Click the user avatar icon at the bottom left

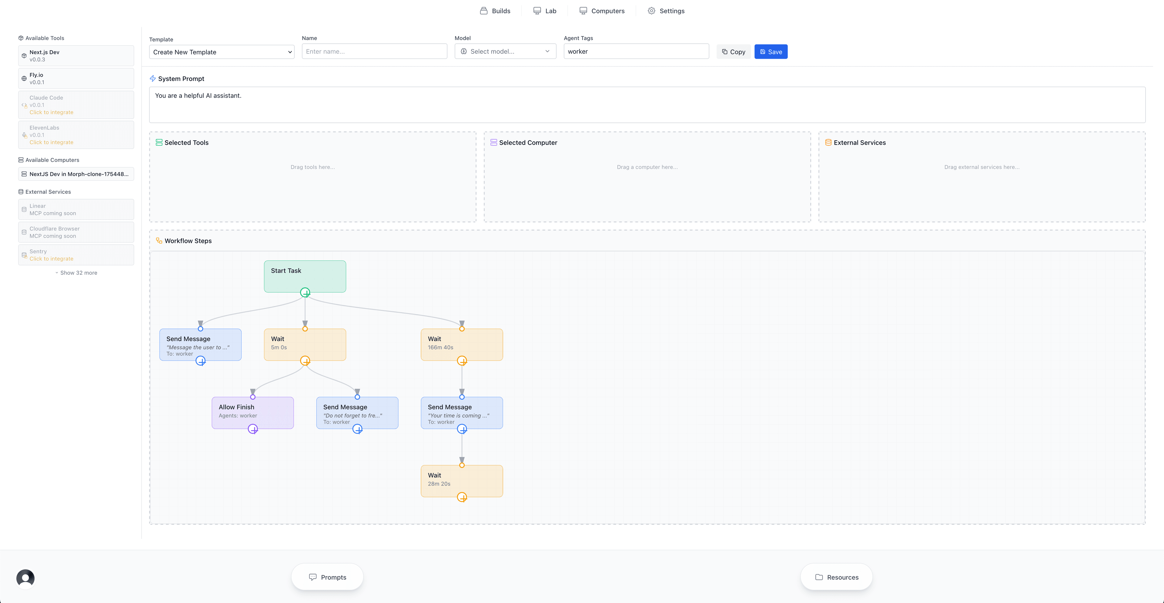pyautogui.click(x=25, y=578)
